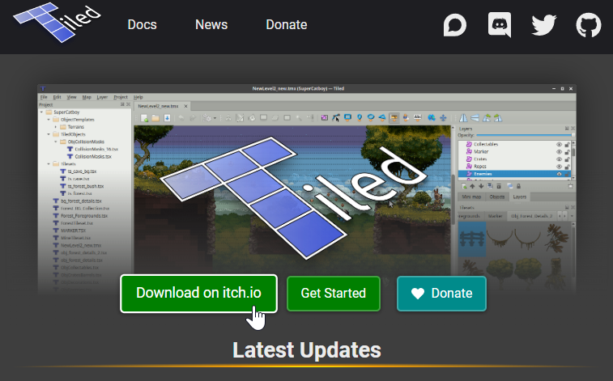Image resolution: width=613 pixels, height=381 pixels.
Task: Select NewLevel2_new.tmx in Project tree
Action: 81,246
